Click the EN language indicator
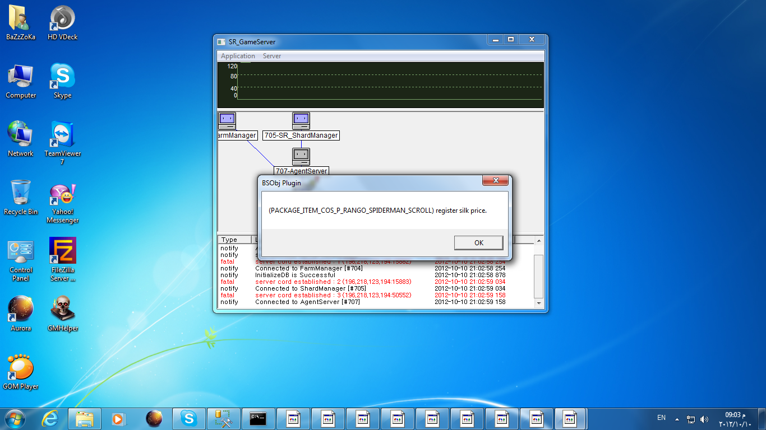Screen dimensions: 766x430 661,418
